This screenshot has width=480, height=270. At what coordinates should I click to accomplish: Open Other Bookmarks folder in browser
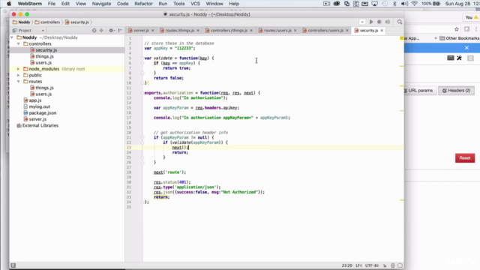pos(459,38)
